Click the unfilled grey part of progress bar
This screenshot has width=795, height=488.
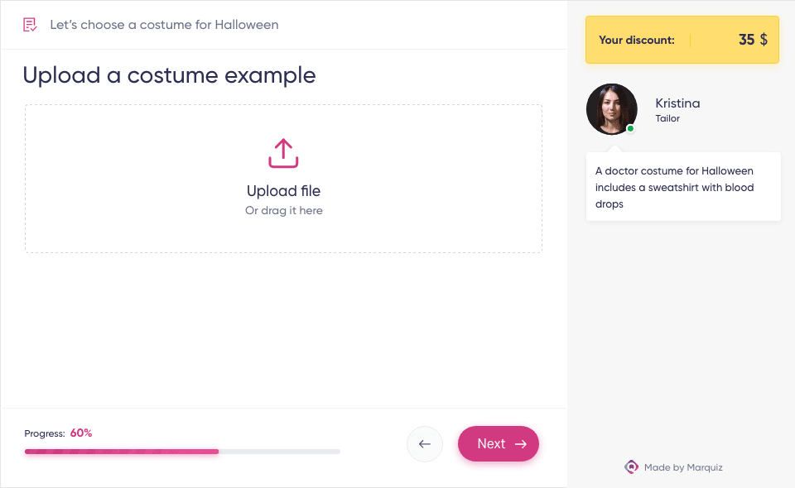click(279, 452)
